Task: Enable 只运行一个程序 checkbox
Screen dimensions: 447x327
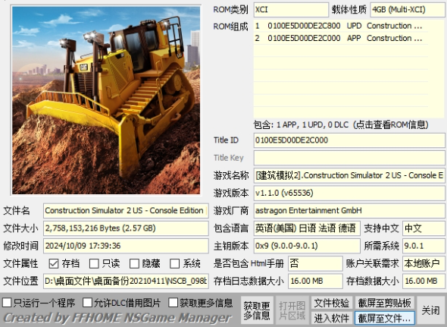Action: [x=7, y=303]
